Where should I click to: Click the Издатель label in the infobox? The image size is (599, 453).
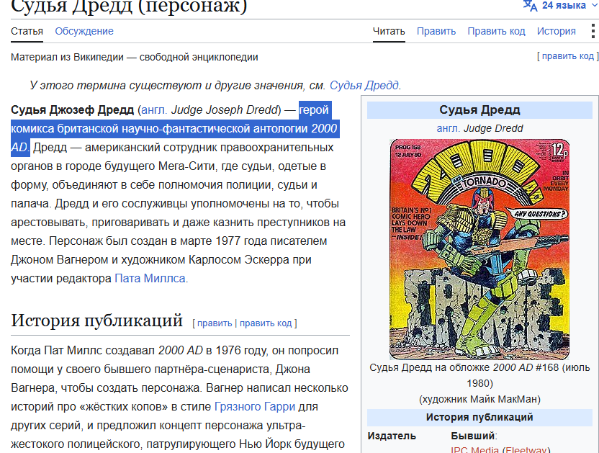click(x=392, y=436)
